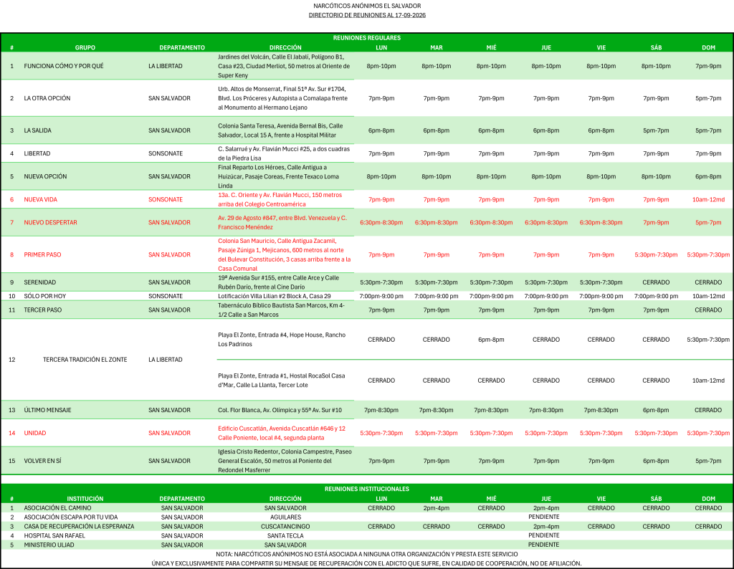
Task: Select the red NUEVA VIDA group
Action: click(x=41, y=199)
